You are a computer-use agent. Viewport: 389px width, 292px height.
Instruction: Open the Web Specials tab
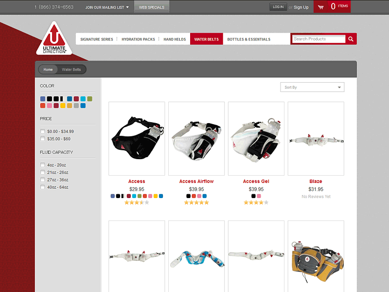[152, 7]
